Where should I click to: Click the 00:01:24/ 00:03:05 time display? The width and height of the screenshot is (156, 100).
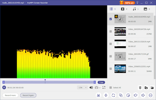coord(15,88)
